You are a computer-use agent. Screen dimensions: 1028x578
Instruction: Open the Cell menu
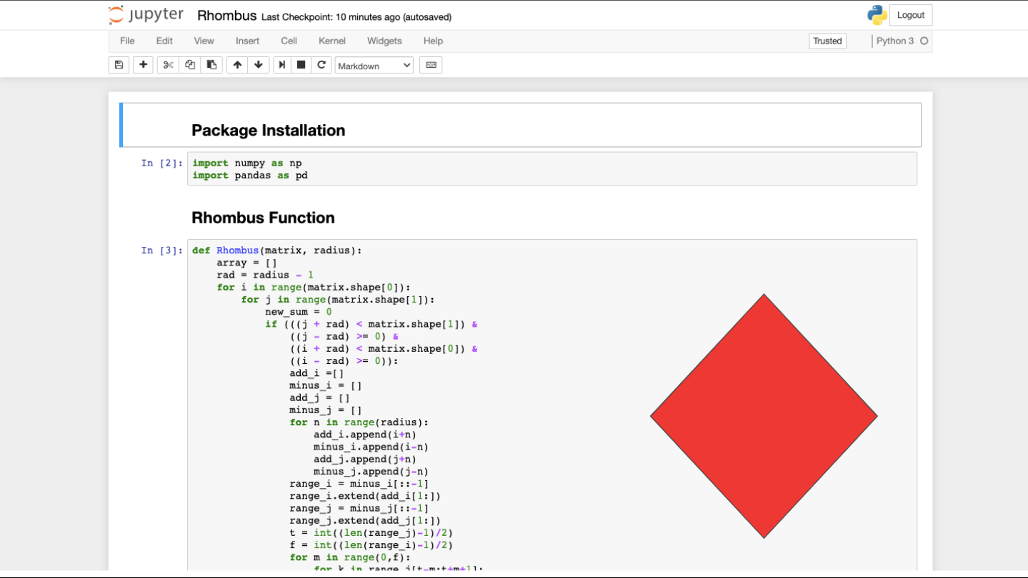tap(288, 41)
